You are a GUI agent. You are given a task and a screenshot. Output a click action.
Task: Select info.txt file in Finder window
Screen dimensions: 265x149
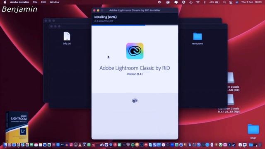[67, 38]
